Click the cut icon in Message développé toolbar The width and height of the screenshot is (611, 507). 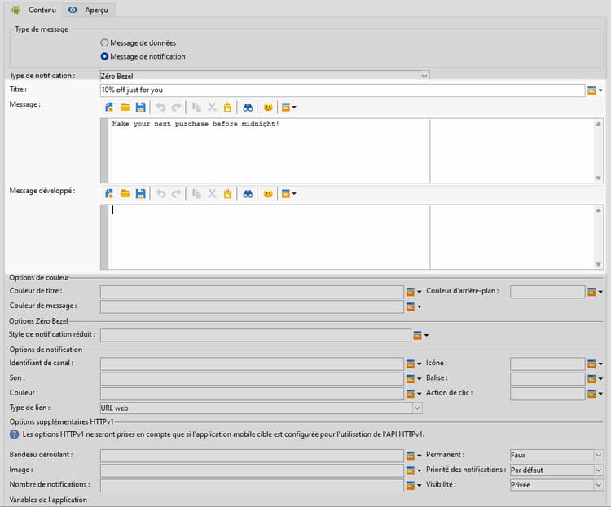coord(212,193)
